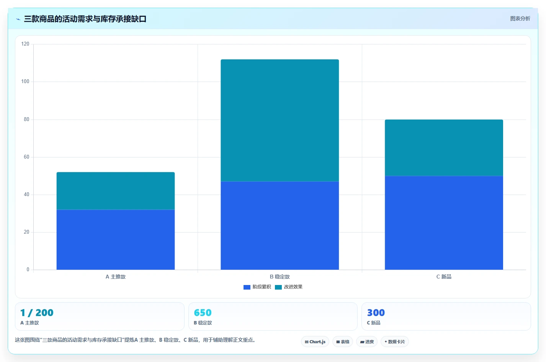546x362 pixels.
Task: Open the 图表分析 label in the header
Action: pyautogui.click(x=520, y=18)
